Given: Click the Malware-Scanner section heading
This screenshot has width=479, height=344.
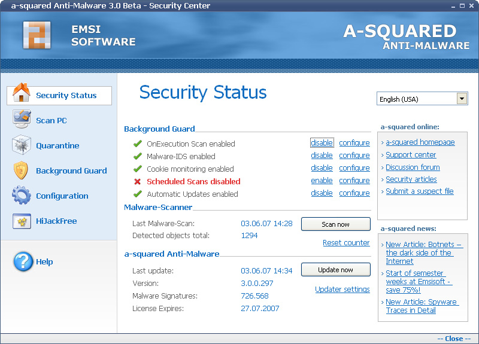Looking at the screenshot, I should 158,207.
